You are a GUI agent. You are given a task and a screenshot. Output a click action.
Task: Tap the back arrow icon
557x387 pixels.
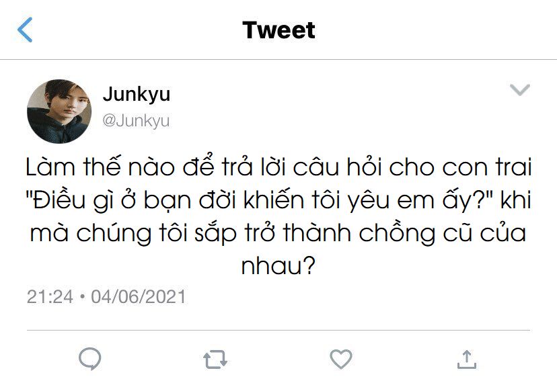click(25, 30)
